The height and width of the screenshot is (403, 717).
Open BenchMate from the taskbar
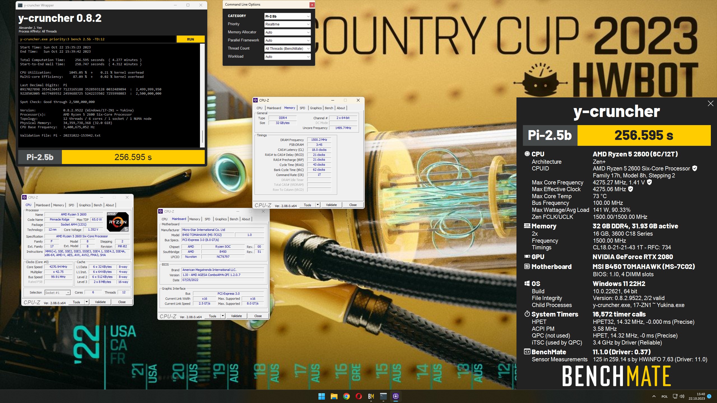click(371, 396)
